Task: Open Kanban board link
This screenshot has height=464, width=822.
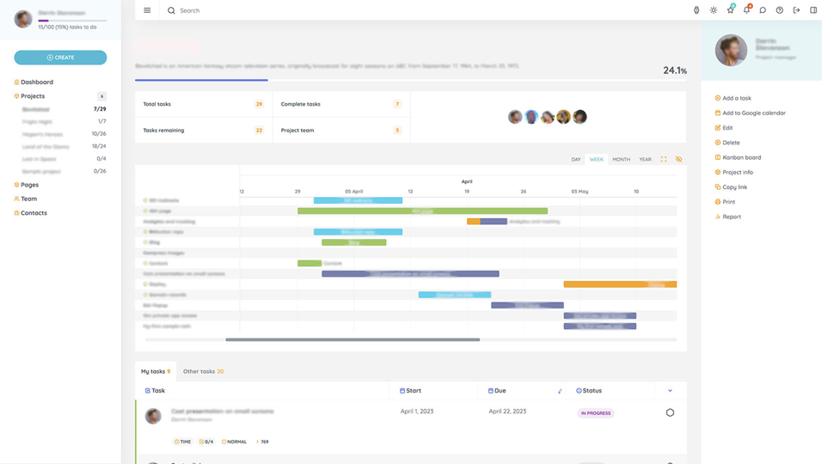Action: [741, 157]
